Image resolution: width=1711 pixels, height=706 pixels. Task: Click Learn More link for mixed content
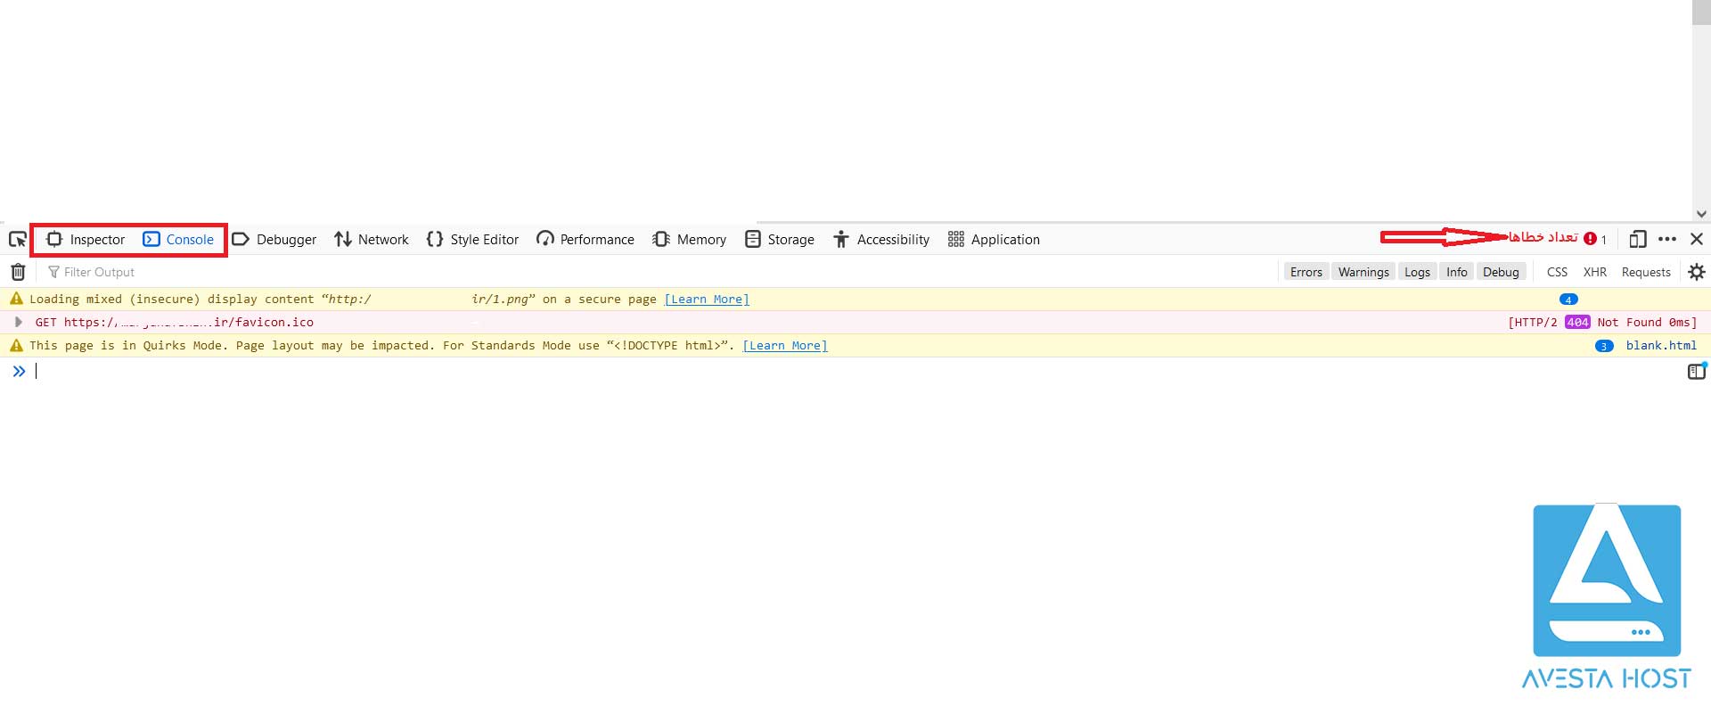(707, 300)
